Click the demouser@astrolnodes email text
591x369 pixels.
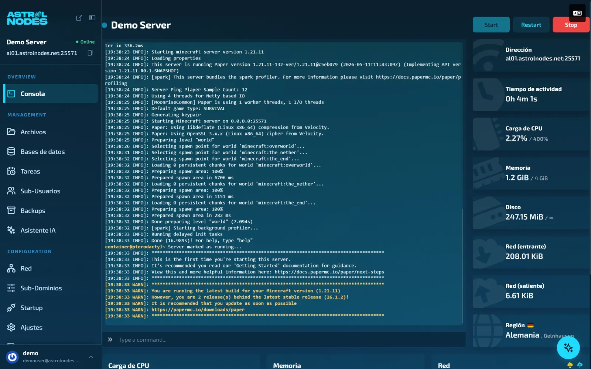point(51,361)
